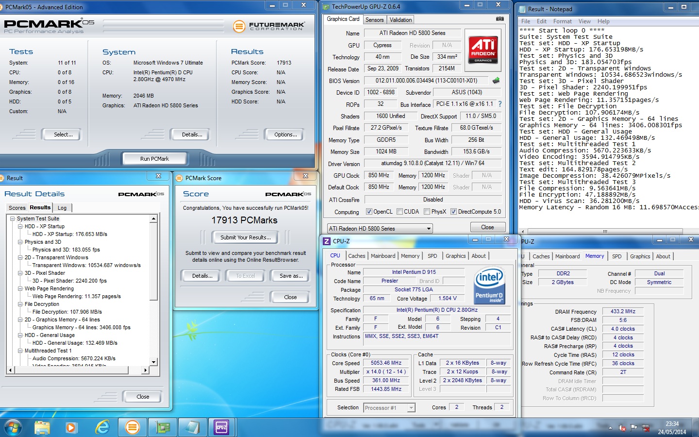The height and width of the screenshot is (437, 699).
Task: Click the muted volume tray icon
Action: click(622, 428)
